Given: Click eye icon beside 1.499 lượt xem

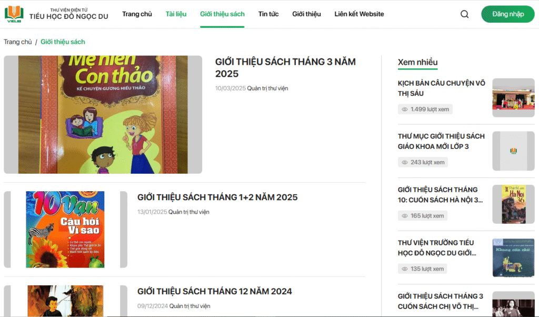Looking at the screenshot, I should (405, 110).
